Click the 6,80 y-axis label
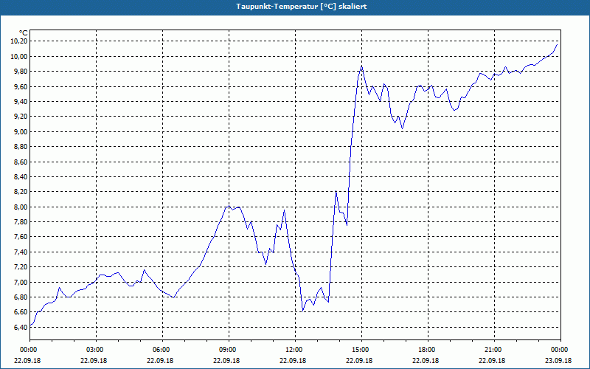 [x=21, y=297]
